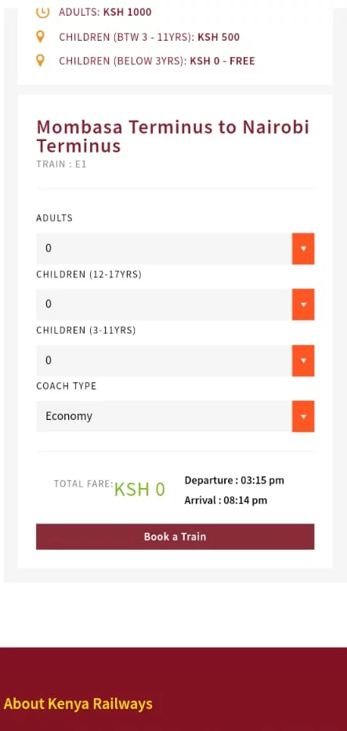Click the orange arrow on Children (3-11yrs) selector
Image resolution: width=347 pixels, height=731 pixels.
click(x=303, y=360)
